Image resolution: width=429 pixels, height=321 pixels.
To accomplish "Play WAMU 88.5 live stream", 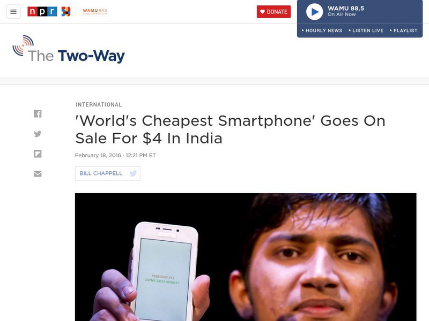I will coord(314,12).
